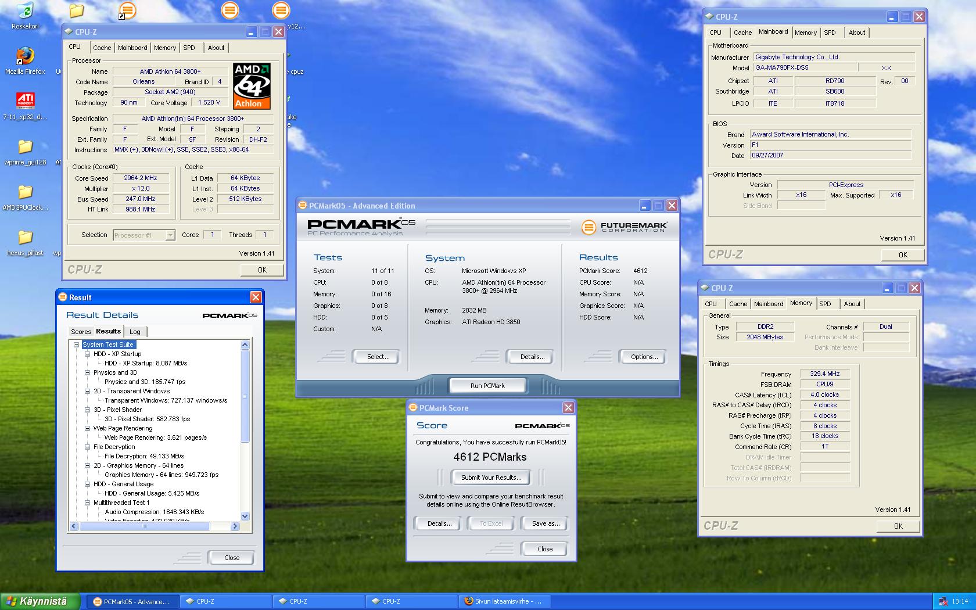Viewport: 976px width, 610px height.
Task: Open Memory tab in Mainboard CPU-Z window
Action: click(805, 33)
